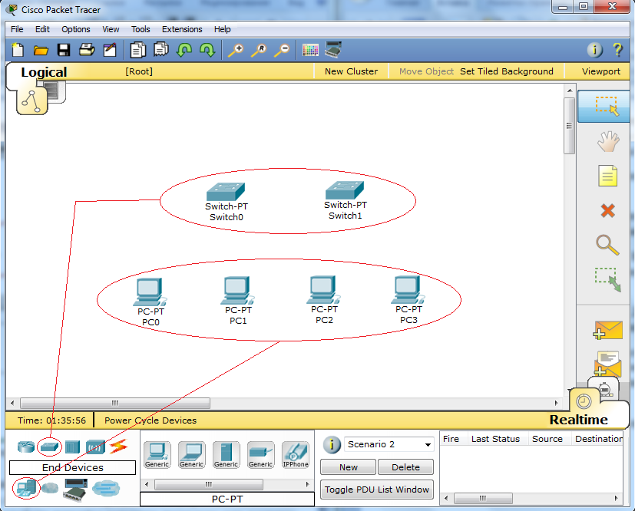Select the Custom Made Devices category
Viewport: 635px width, 511px height.
click(75, 490)
